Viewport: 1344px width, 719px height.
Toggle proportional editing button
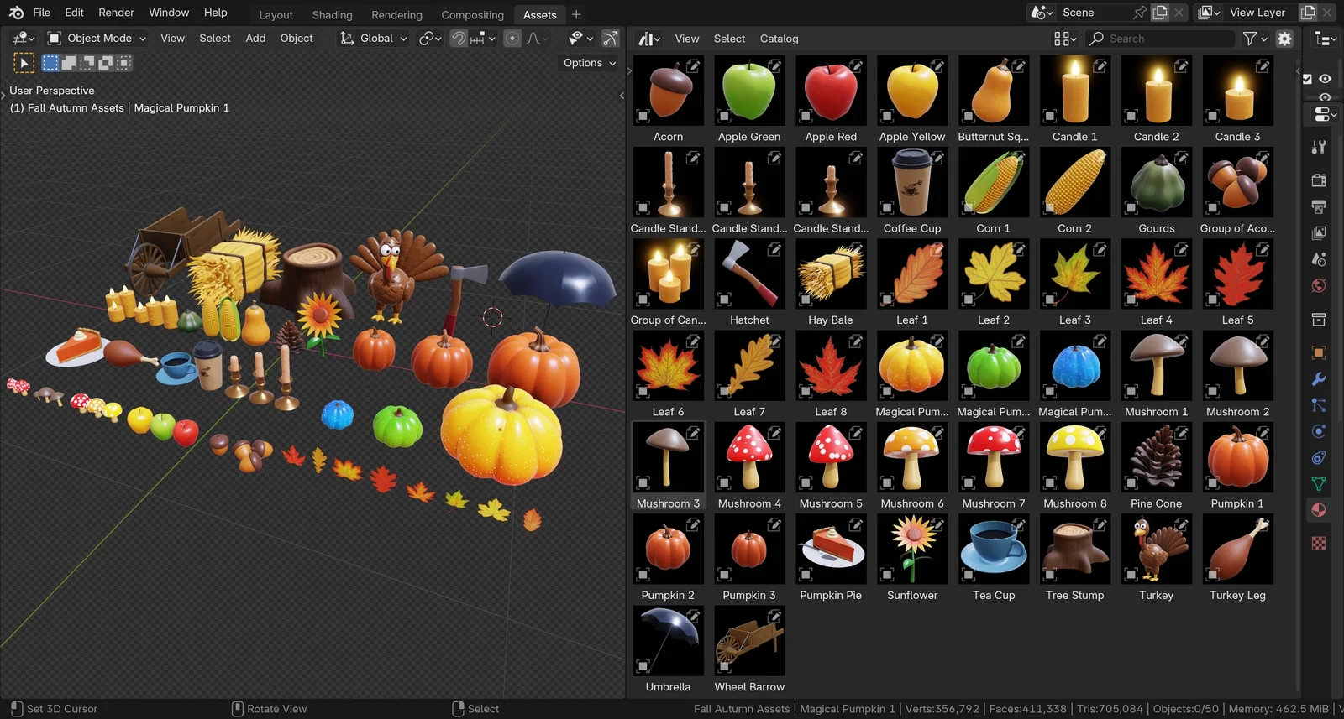[512, 39]
